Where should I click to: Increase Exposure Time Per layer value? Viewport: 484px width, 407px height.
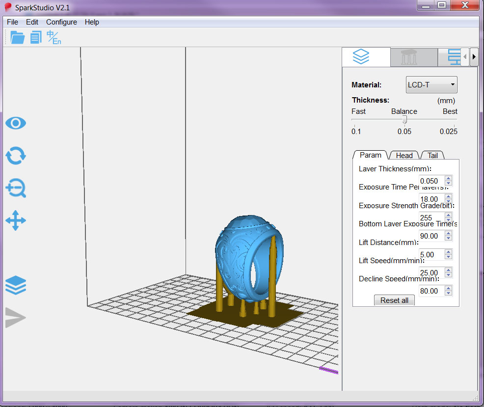pyautogui.click(x=449, y=196)
